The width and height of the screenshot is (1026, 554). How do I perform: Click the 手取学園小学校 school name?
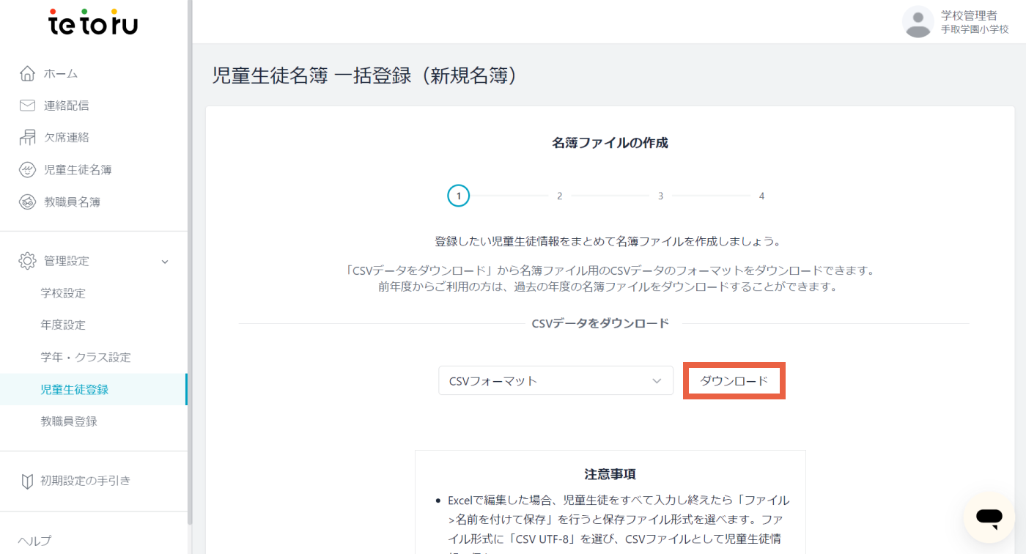tap(975, 29)
